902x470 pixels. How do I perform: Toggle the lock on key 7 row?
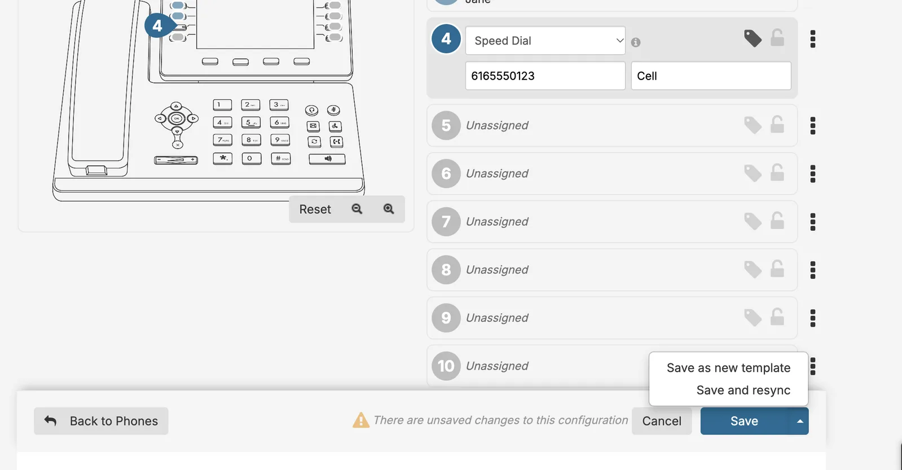pos(777,221)
